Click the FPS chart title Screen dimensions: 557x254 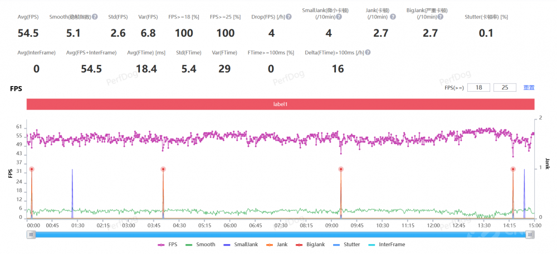tap(16, 88)
